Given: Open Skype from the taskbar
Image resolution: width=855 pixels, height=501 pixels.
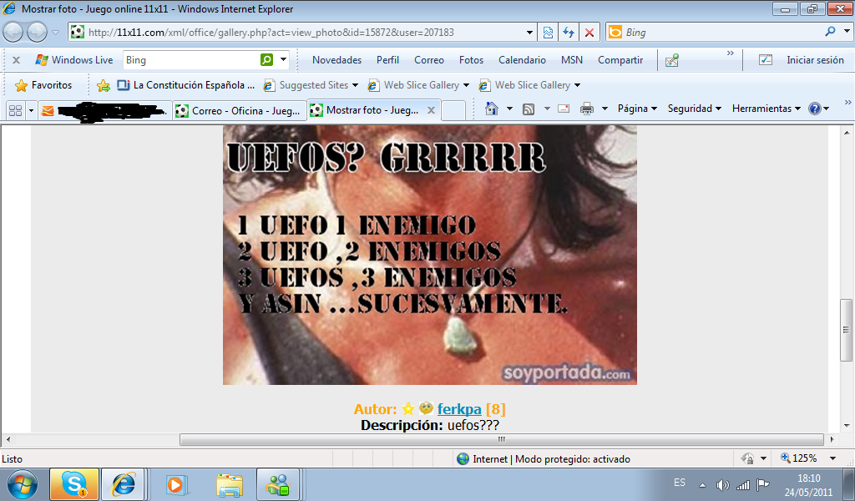Looking at the screenshot, I should point(73,483).
